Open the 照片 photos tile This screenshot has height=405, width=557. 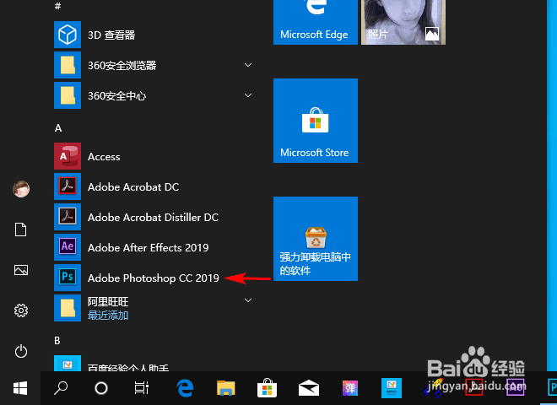point(403,22)
